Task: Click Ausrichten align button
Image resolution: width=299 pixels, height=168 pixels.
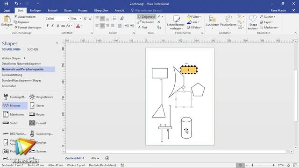Action: point(212,22)
